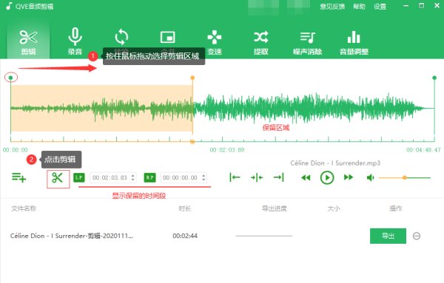Click the 操作 column header

point(396,208)
